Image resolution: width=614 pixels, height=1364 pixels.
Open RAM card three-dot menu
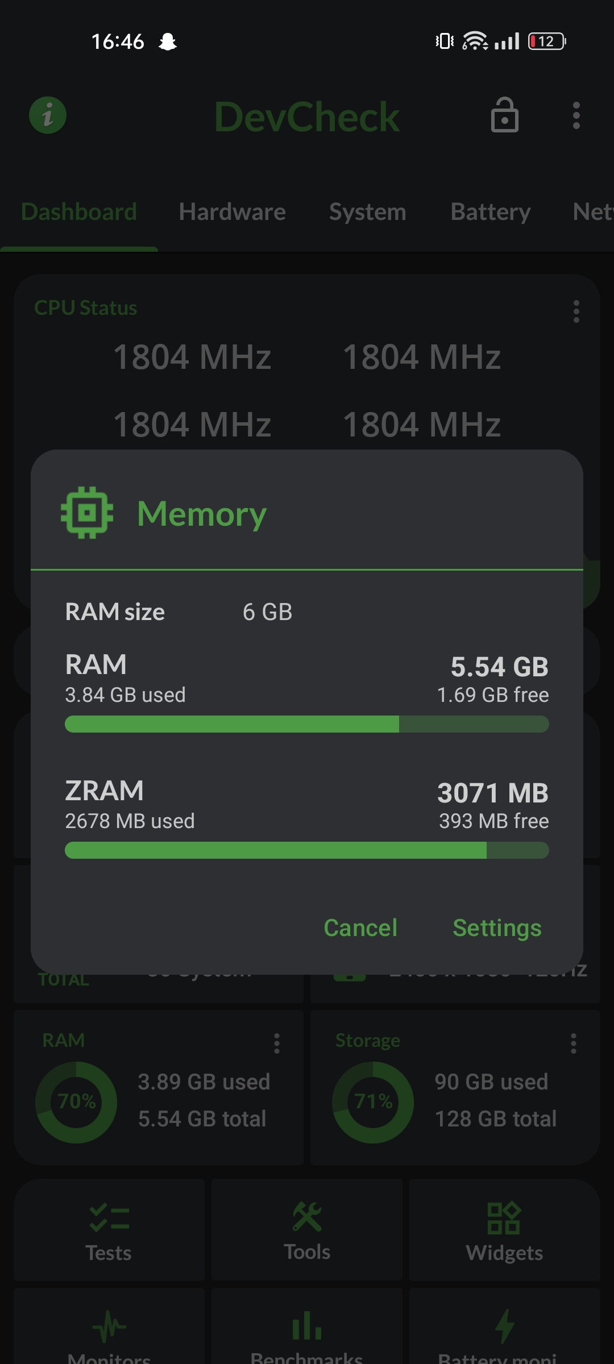pos(277,1043)
